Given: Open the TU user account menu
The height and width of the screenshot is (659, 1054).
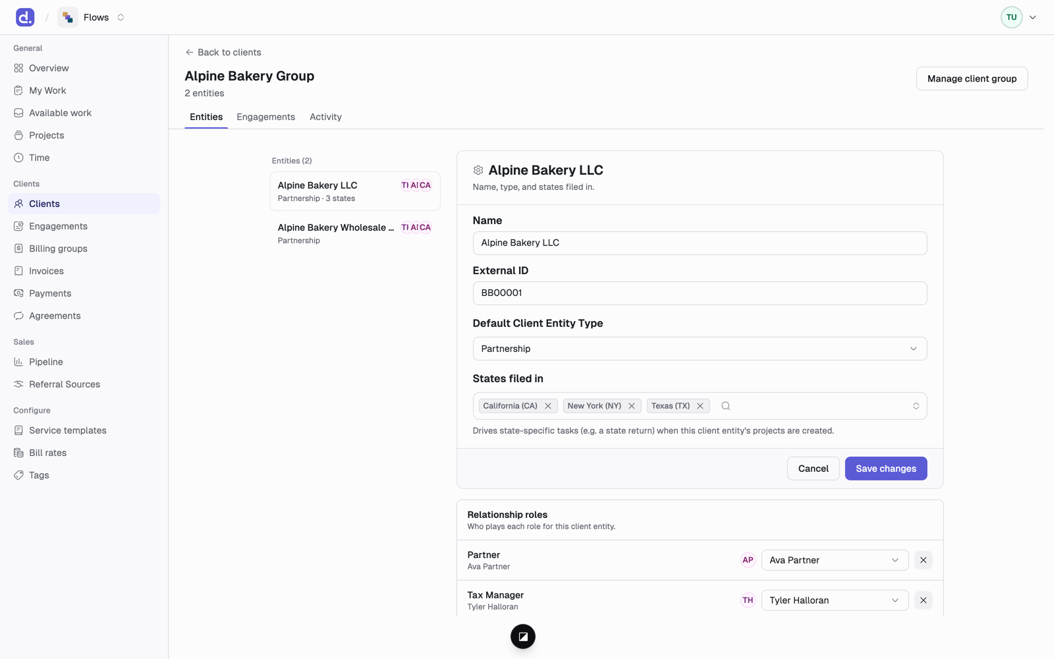Looking at the screenshot, I should click(x=1018, y=17).
